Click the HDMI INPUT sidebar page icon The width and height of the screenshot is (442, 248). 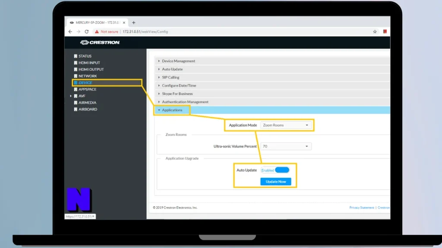[x=76, y=63]
